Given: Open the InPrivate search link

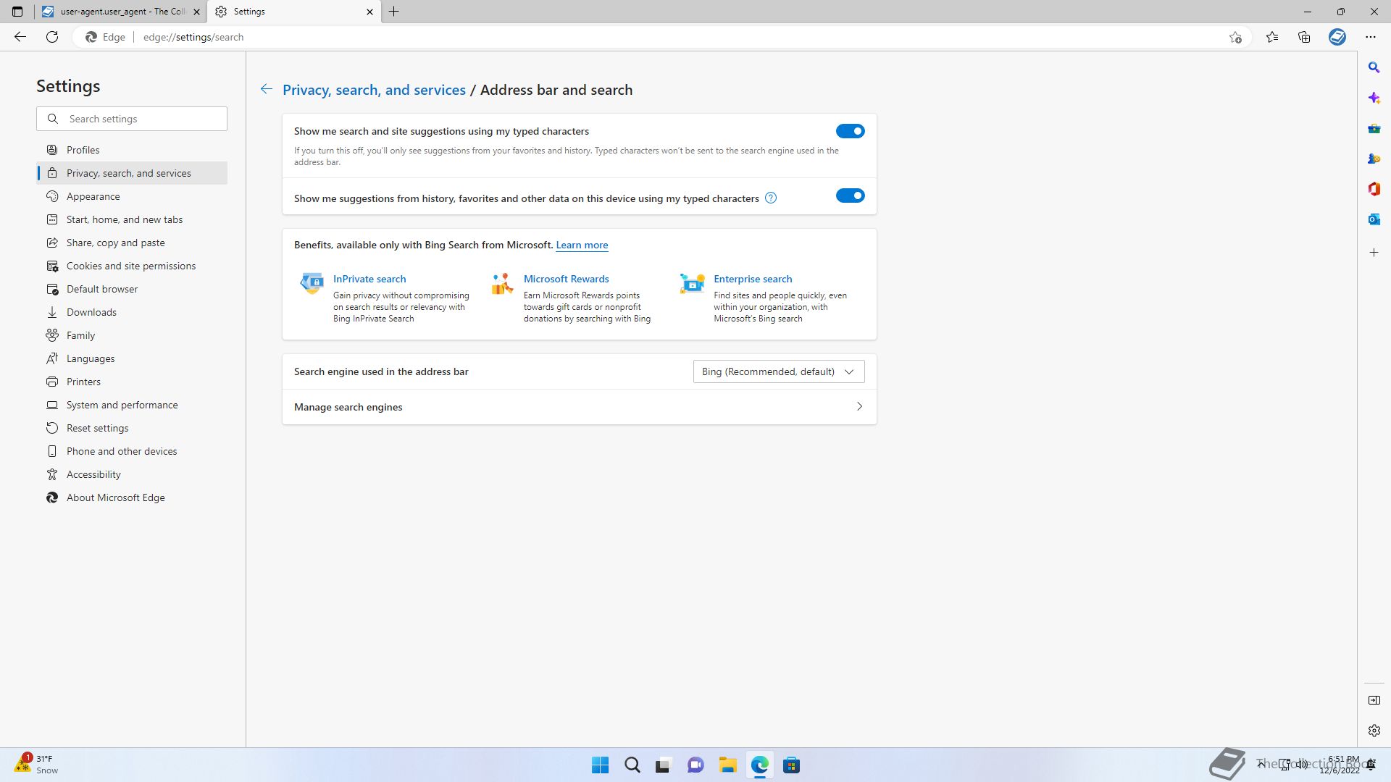Looking at the screenshot, I should [x=369, y=279].
